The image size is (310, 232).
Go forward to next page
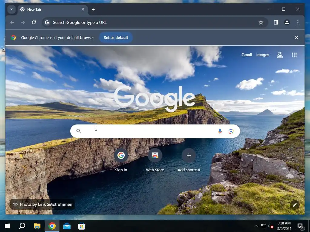(x=23, y=22)
